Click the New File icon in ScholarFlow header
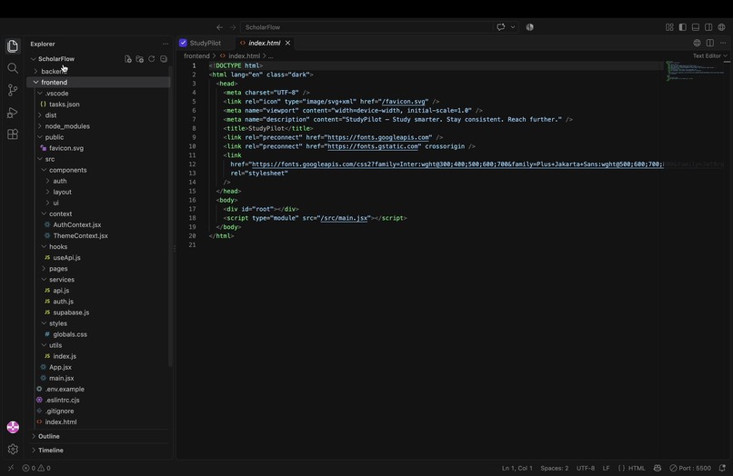This screenshot has width=733, height=476. coord(127,59)
